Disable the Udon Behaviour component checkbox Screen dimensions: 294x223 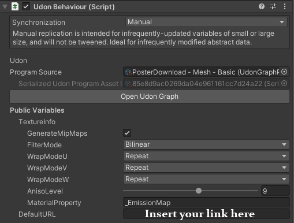pos(26,7)
